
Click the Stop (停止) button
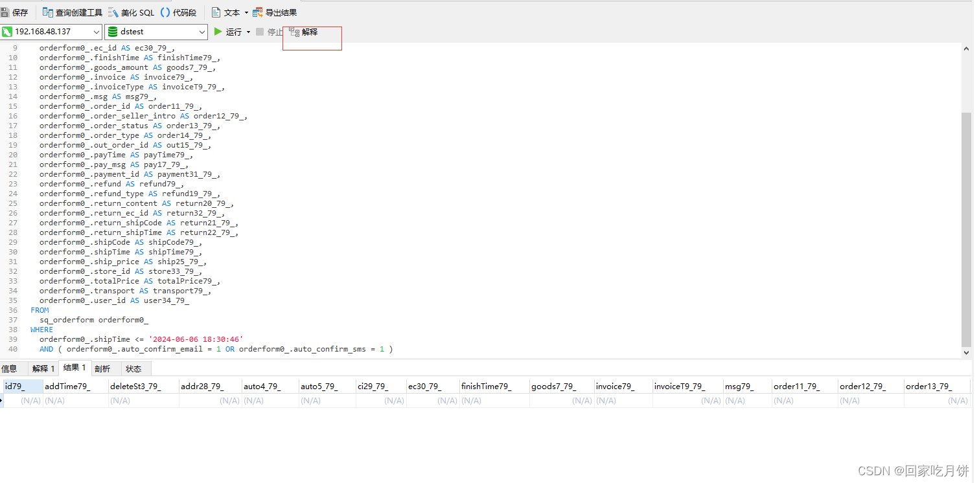[x=270, y=32]
